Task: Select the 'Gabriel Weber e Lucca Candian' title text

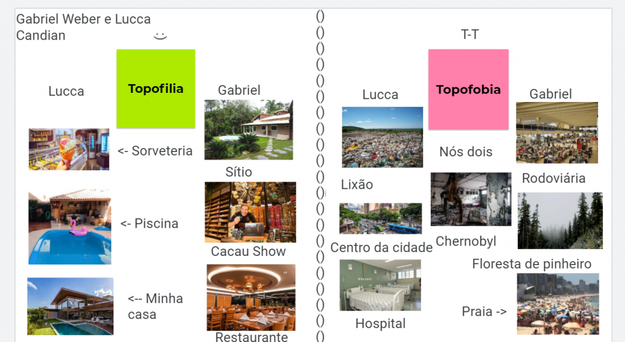Action: 83,27
